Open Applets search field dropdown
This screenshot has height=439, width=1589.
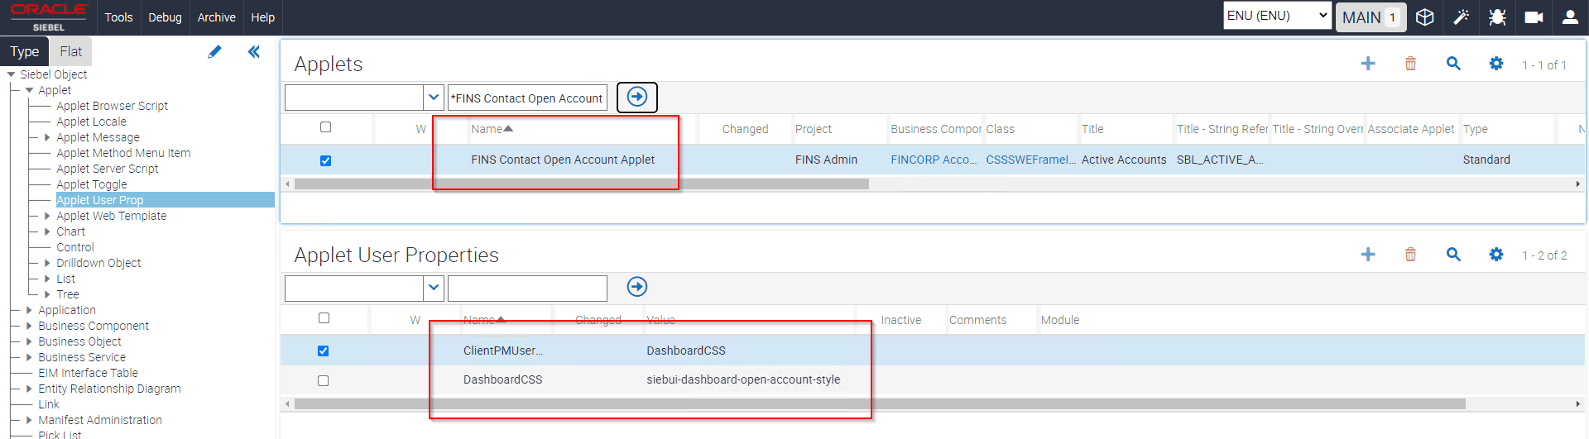[434, 98]
